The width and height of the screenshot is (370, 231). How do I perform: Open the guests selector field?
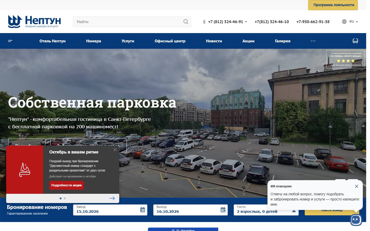[x=266, y=210]
